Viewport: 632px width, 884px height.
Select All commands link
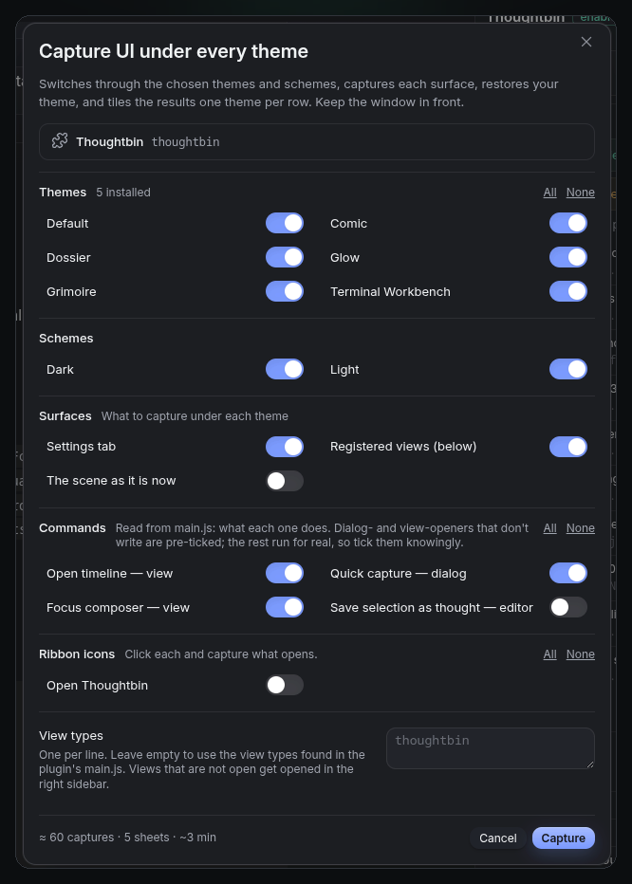[550, 528]
